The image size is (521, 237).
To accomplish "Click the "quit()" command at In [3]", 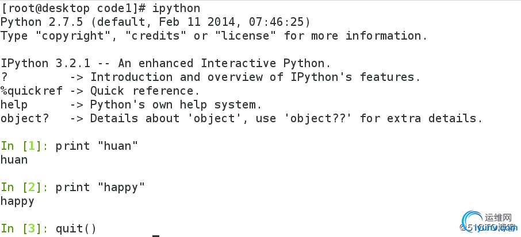I will click(x=76, y=228).
